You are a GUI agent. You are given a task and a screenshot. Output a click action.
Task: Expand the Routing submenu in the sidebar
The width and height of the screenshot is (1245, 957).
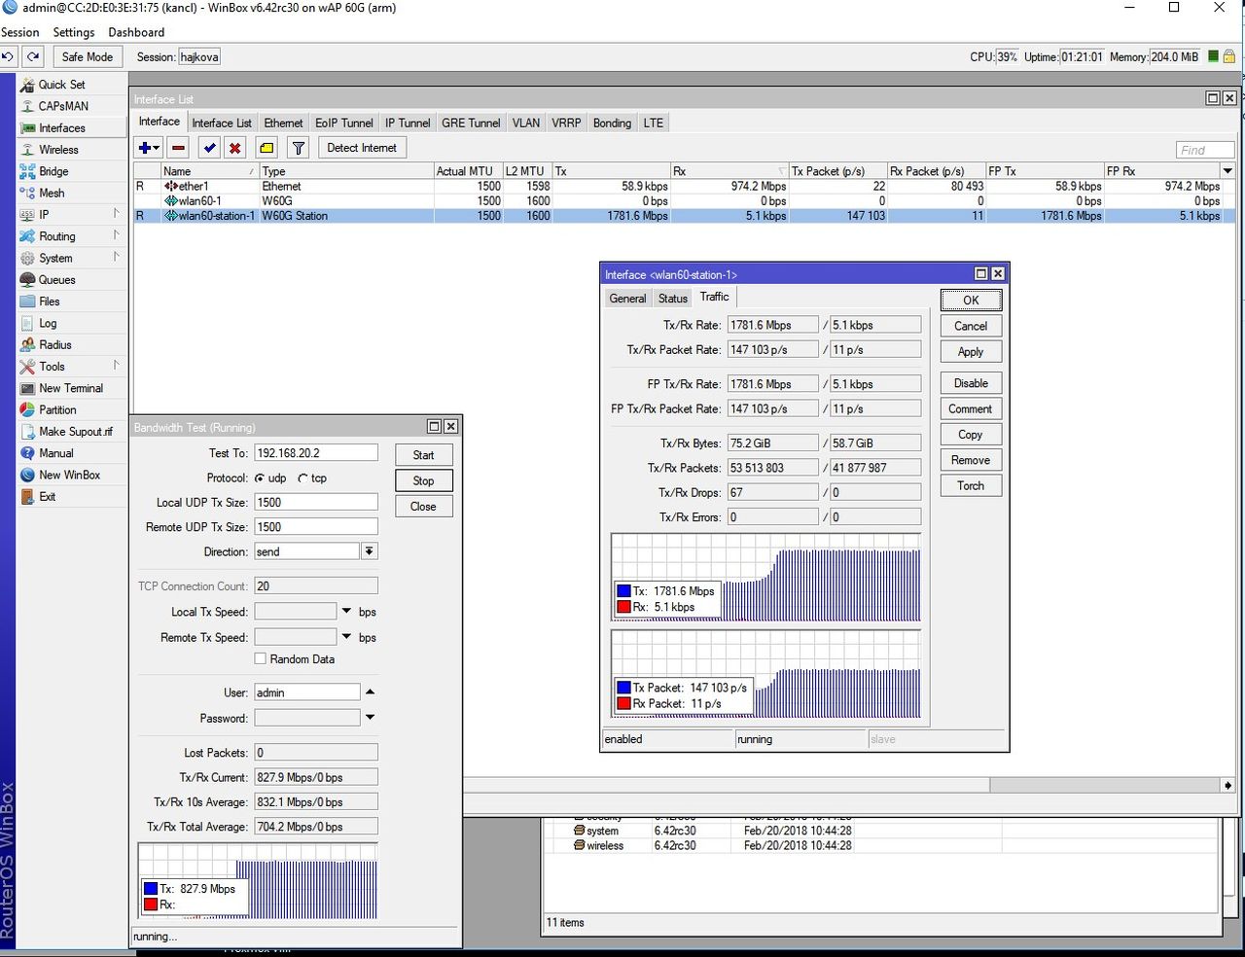(x=116, y=235)
